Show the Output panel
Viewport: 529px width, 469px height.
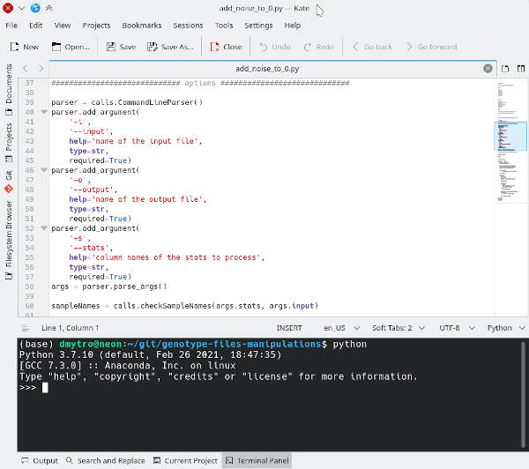40,461
